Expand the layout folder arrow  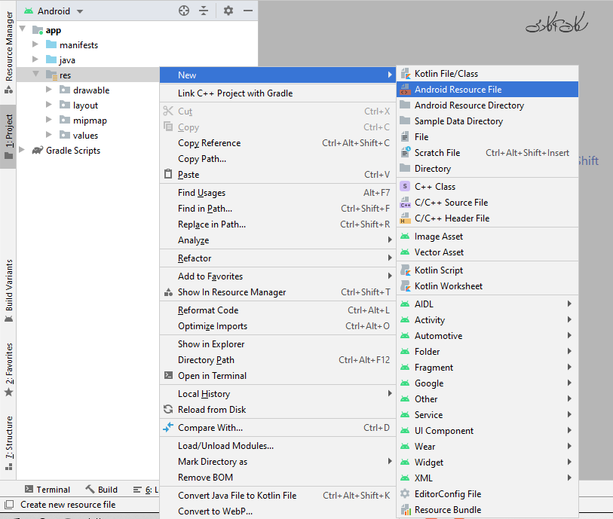pyautogui.click(x=48, y=104)
